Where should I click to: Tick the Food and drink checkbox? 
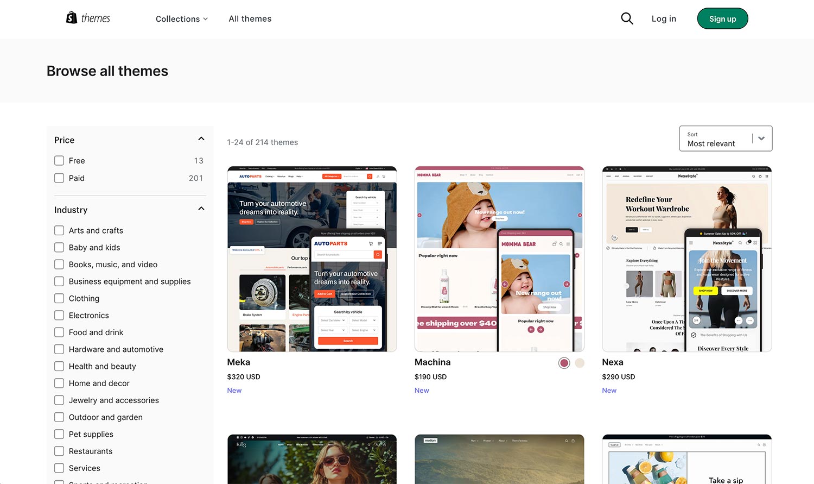click(59, 332)
